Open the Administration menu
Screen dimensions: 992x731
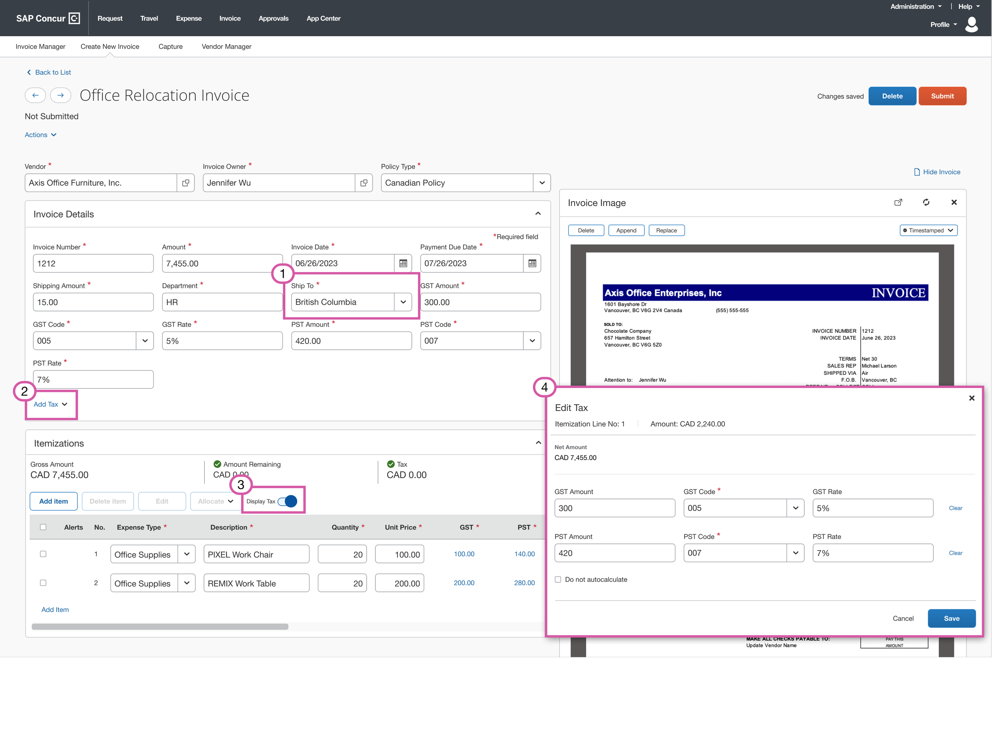point(916,6)
